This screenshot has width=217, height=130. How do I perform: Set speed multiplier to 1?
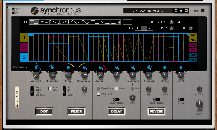144,28
